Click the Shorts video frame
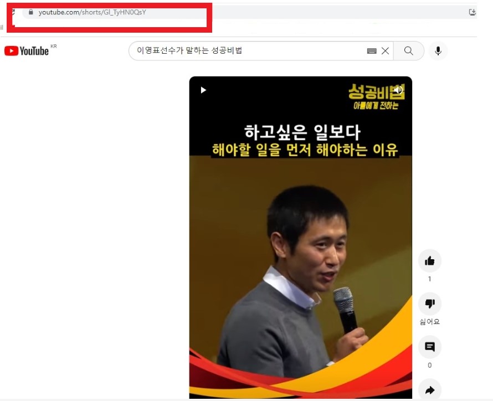Image resolution: width=493 pixels, height=401 pixels. 301,238
